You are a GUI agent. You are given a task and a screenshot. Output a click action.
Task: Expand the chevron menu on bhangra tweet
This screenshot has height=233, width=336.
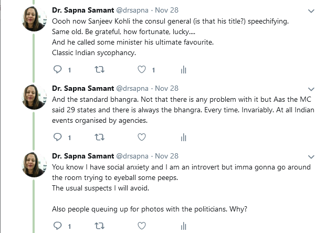(x=313, y=89)
